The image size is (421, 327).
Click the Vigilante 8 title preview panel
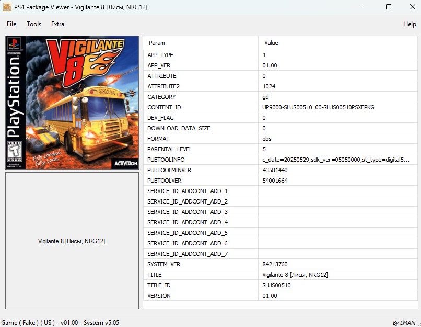(x=72, y=241)
